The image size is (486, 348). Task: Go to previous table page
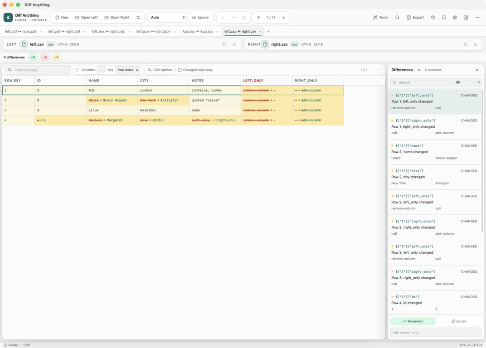tap(350, 70)
